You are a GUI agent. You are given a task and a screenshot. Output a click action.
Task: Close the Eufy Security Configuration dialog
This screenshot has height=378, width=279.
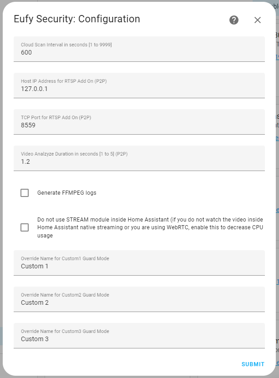pyautogui.click(x=258, y=20)
